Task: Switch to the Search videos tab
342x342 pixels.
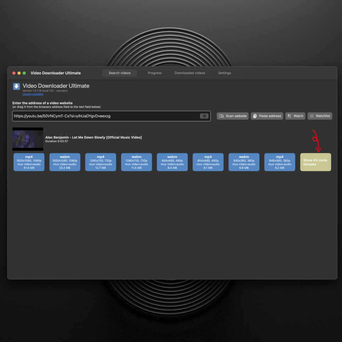Action: click(x=120, y=73)
